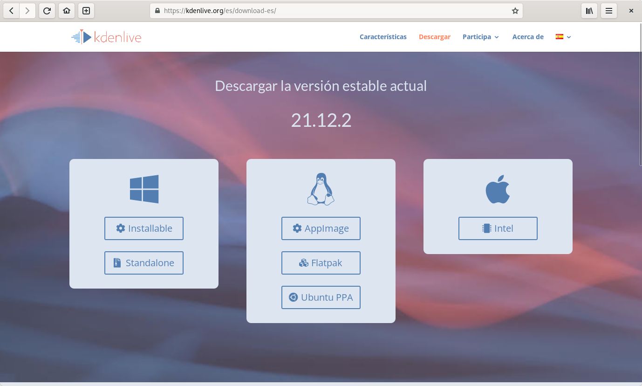
Task: Click the Linux Tux penguin icon
Action: point(321,189)
